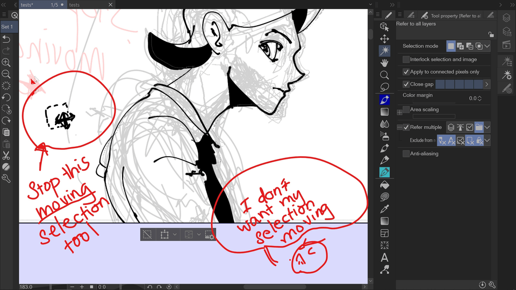Select the Blend droplets tool
The height and width of the screenshot is (290, 516).
pyautogui.click(x=384, y=124)
